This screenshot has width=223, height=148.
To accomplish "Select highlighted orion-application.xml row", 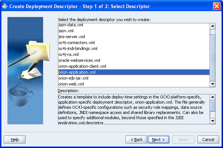I will [134, 72].
